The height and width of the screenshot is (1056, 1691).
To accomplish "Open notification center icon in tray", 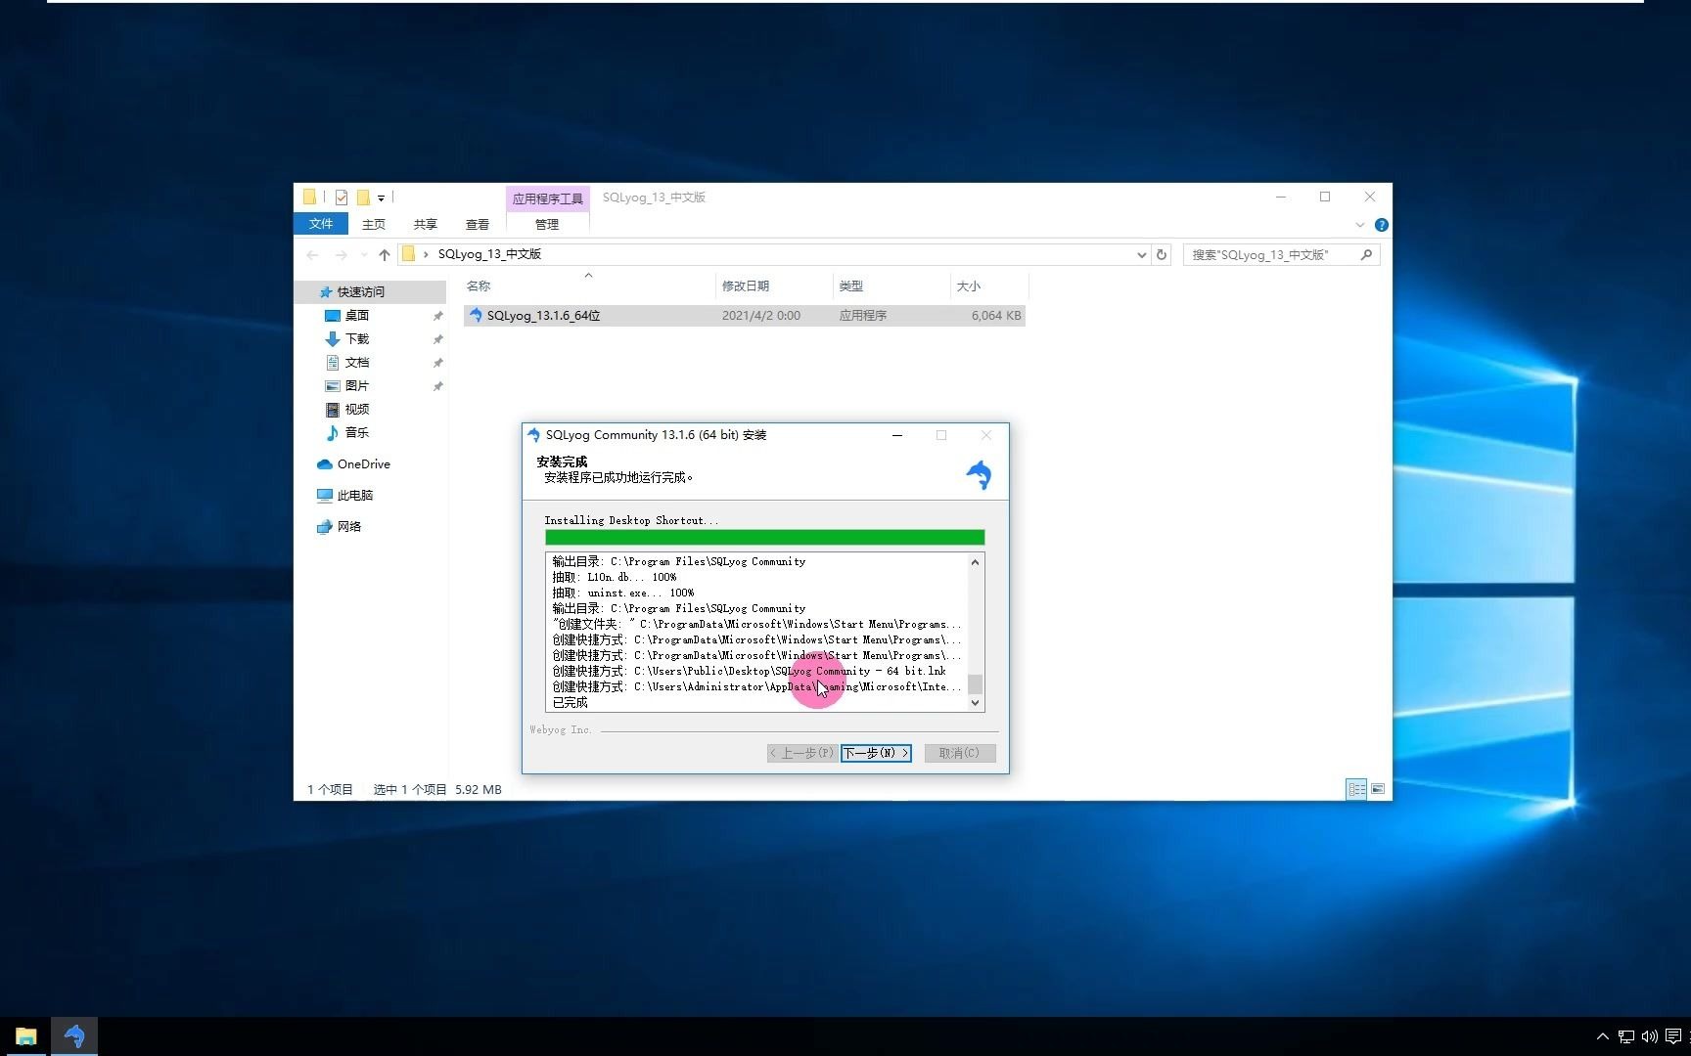I will pos(1673,1036).
